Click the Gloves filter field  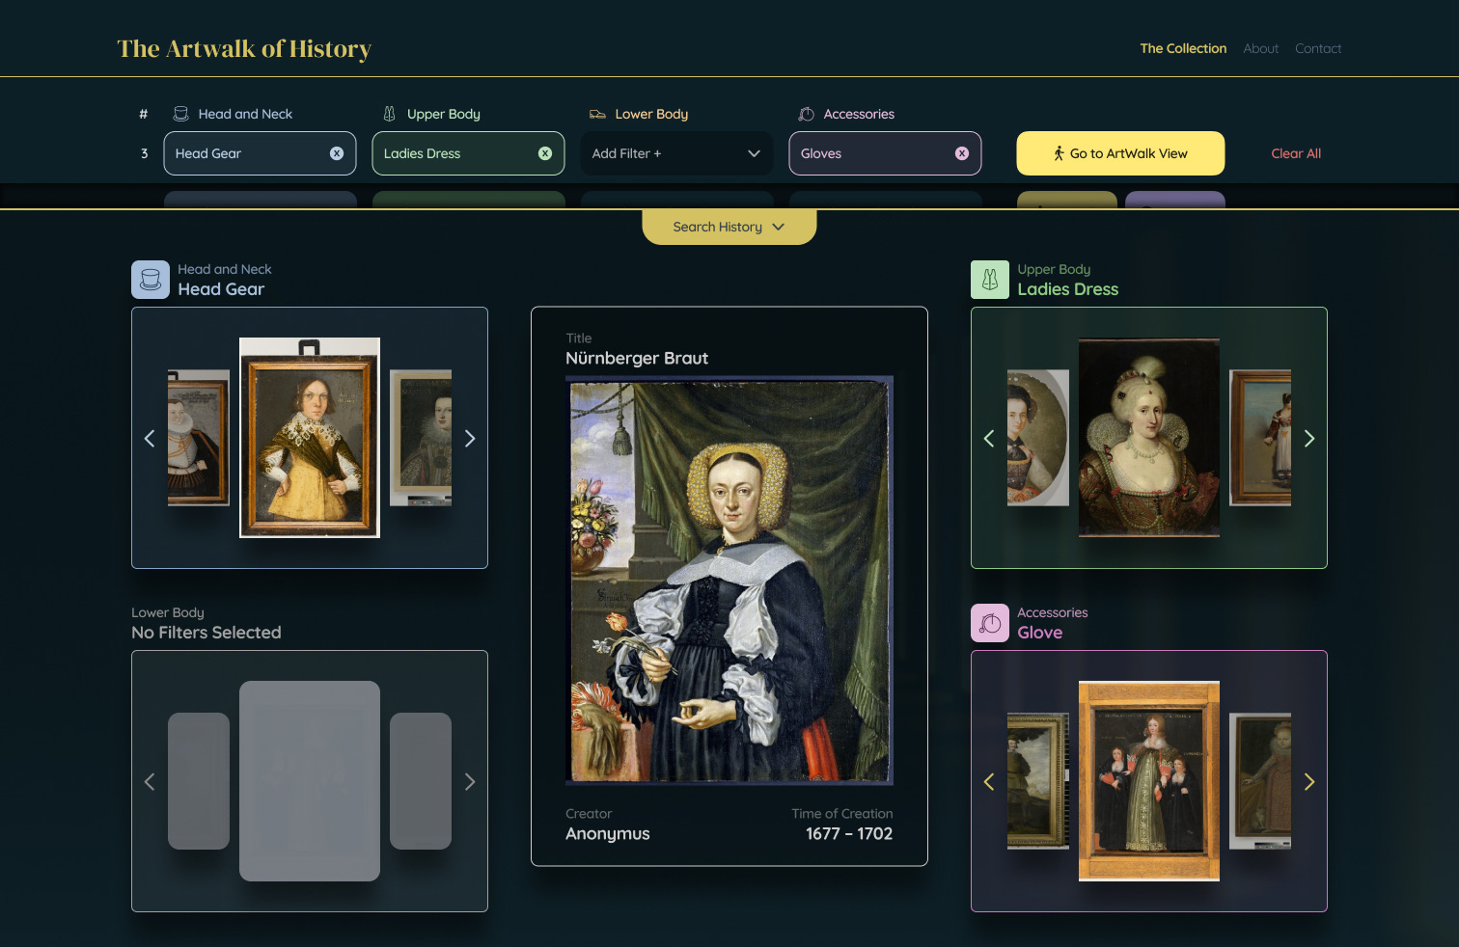(885, 153)
